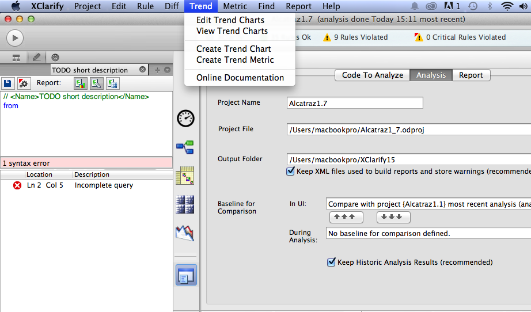
Task: Click the Project File path field
Action: 409,130
